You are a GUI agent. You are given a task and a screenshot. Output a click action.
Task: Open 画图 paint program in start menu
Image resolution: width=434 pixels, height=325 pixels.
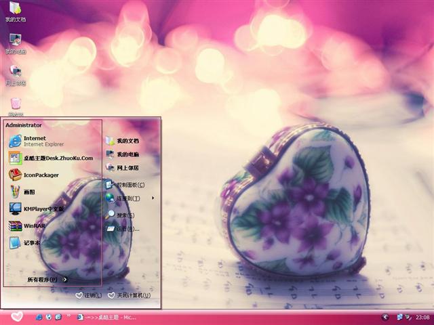[22, 192]
